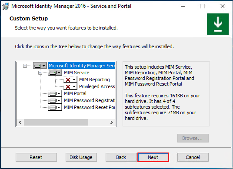
Task: Click the green download arrow banner icon
Action: [x=218, y=24]
